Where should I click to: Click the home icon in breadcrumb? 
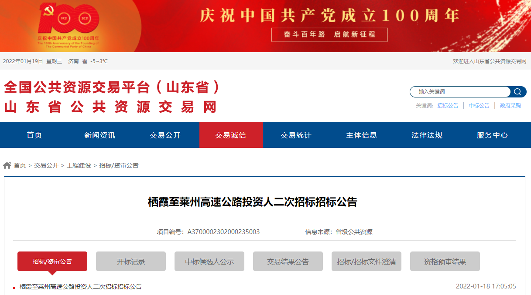pyautogui.click(x=7, y=165)
